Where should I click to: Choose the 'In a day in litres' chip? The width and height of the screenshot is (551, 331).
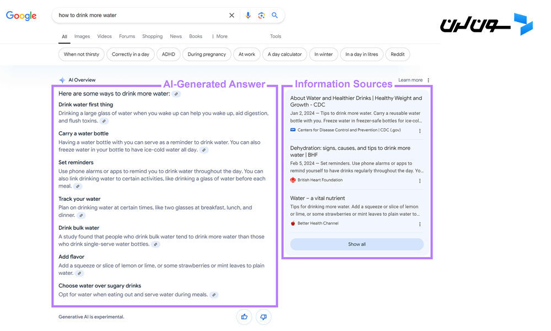pyautogui.click(x=361, y=55)
